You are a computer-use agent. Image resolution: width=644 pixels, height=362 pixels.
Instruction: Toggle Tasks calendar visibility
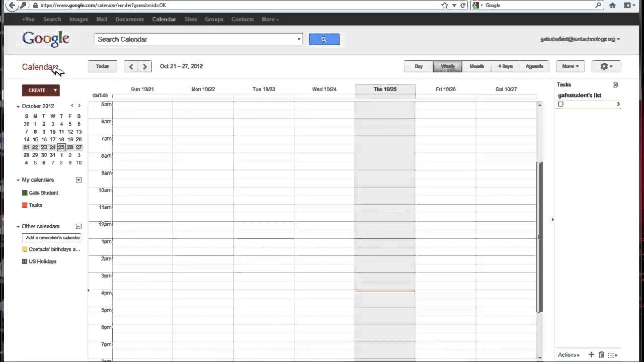25,205
